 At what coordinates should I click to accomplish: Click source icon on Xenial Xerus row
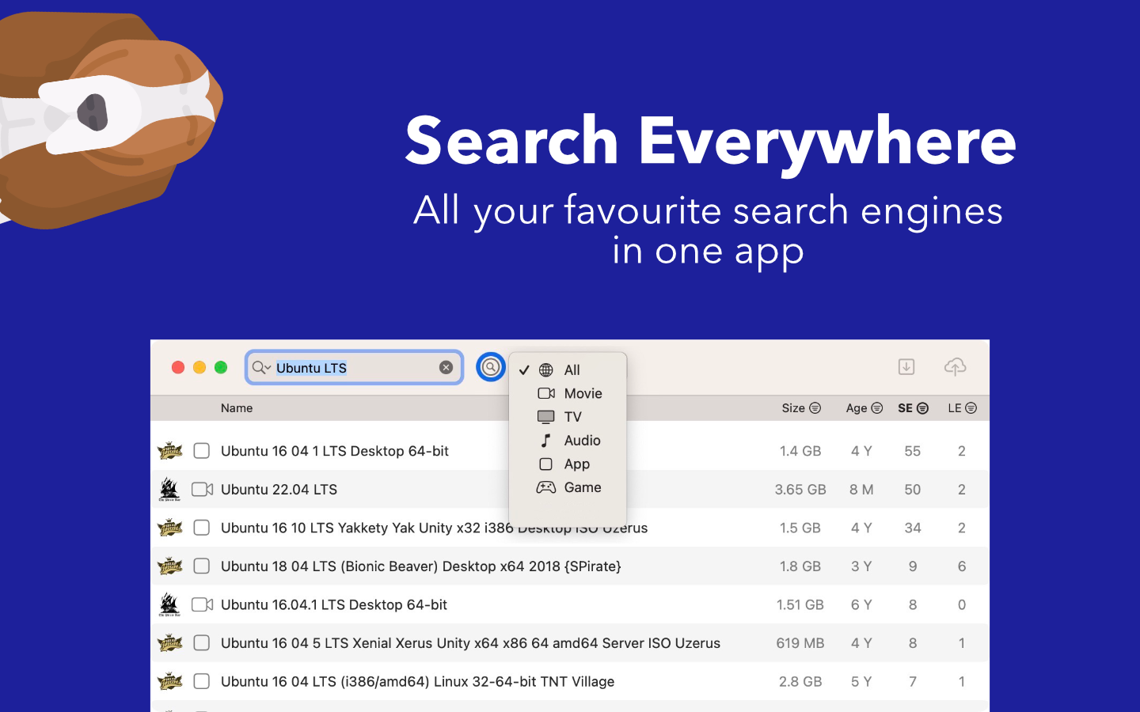point(170,643)
